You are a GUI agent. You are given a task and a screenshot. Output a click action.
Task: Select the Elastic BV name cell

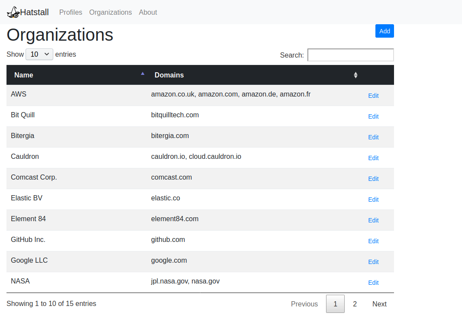pos(77,200)
